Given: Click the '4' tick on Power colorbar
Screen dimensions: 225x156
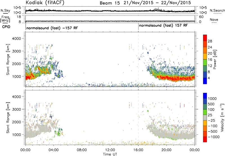Looking at the screenshot, I should pos(209,78).
